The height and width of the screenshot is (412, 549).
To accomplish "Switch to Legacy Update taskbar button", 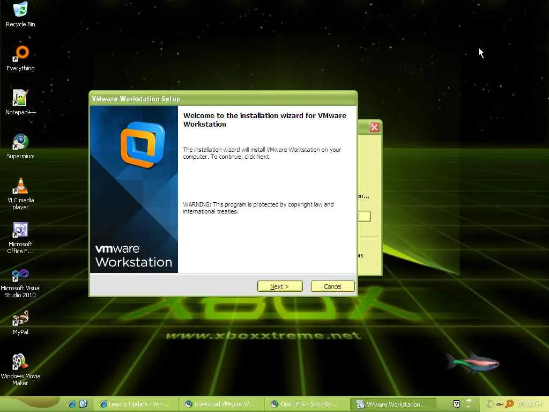I will click(x=136, y=404).
